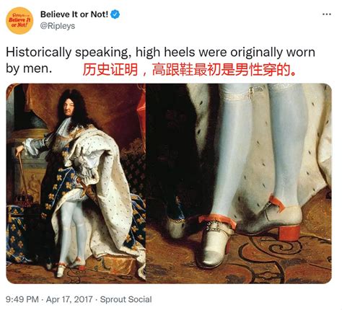Click the 9:49 PM · Apr 17, 2017 timestamp
This screenshot has width=342, height=310.
[x=49, y=299]
